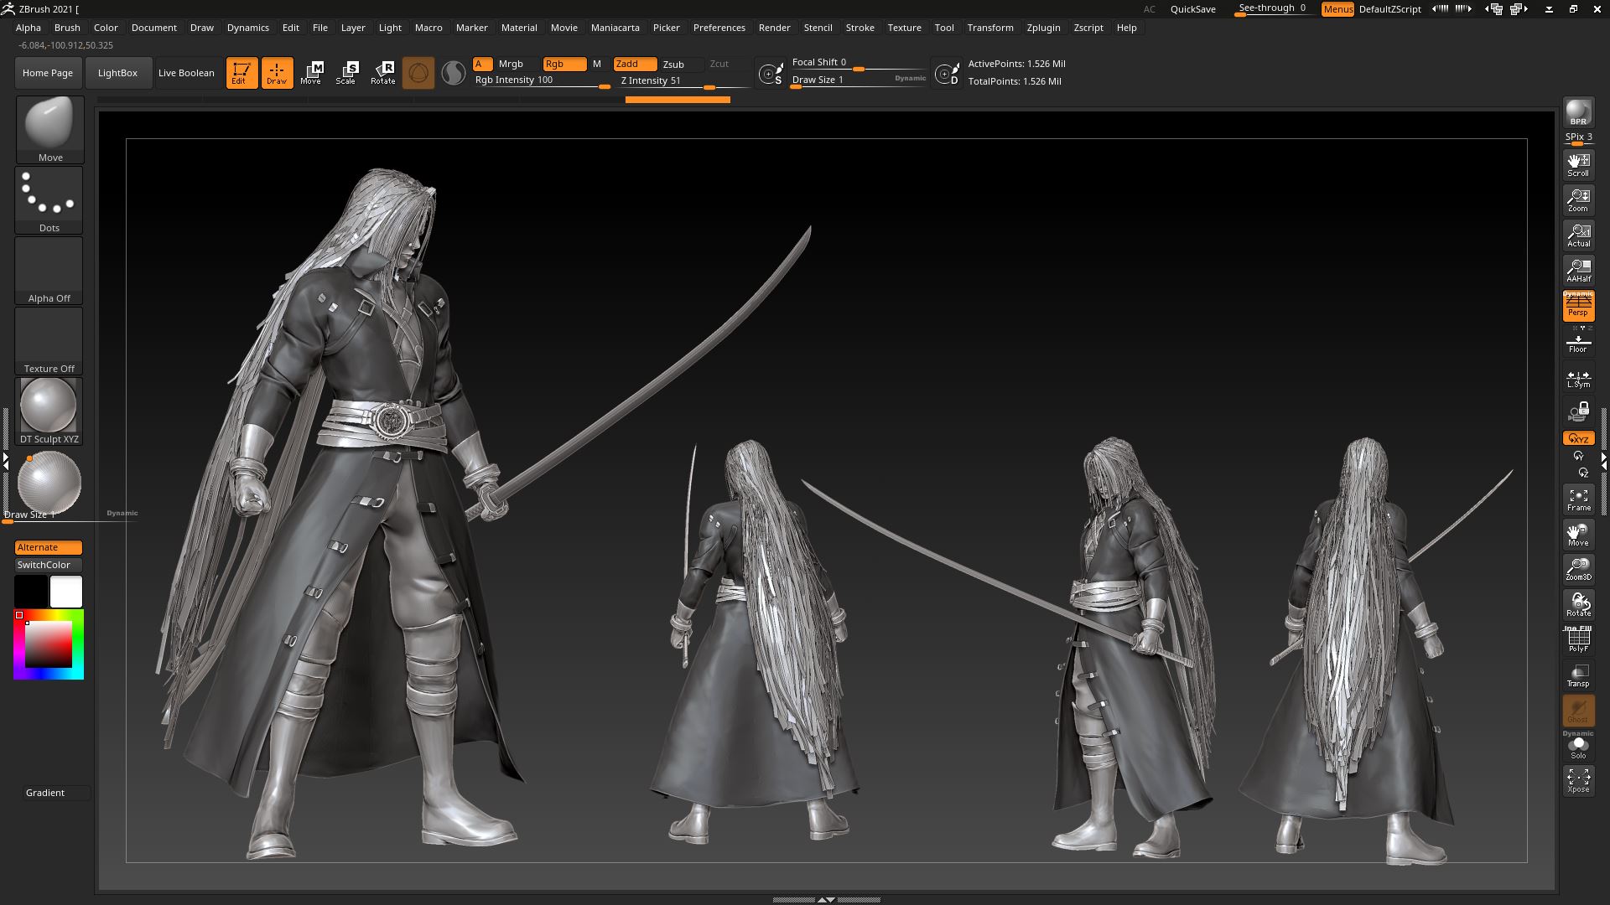Adjust the top Draw Size slider
This screenshot has height=905, width=1610.
[x=858, y=80]
